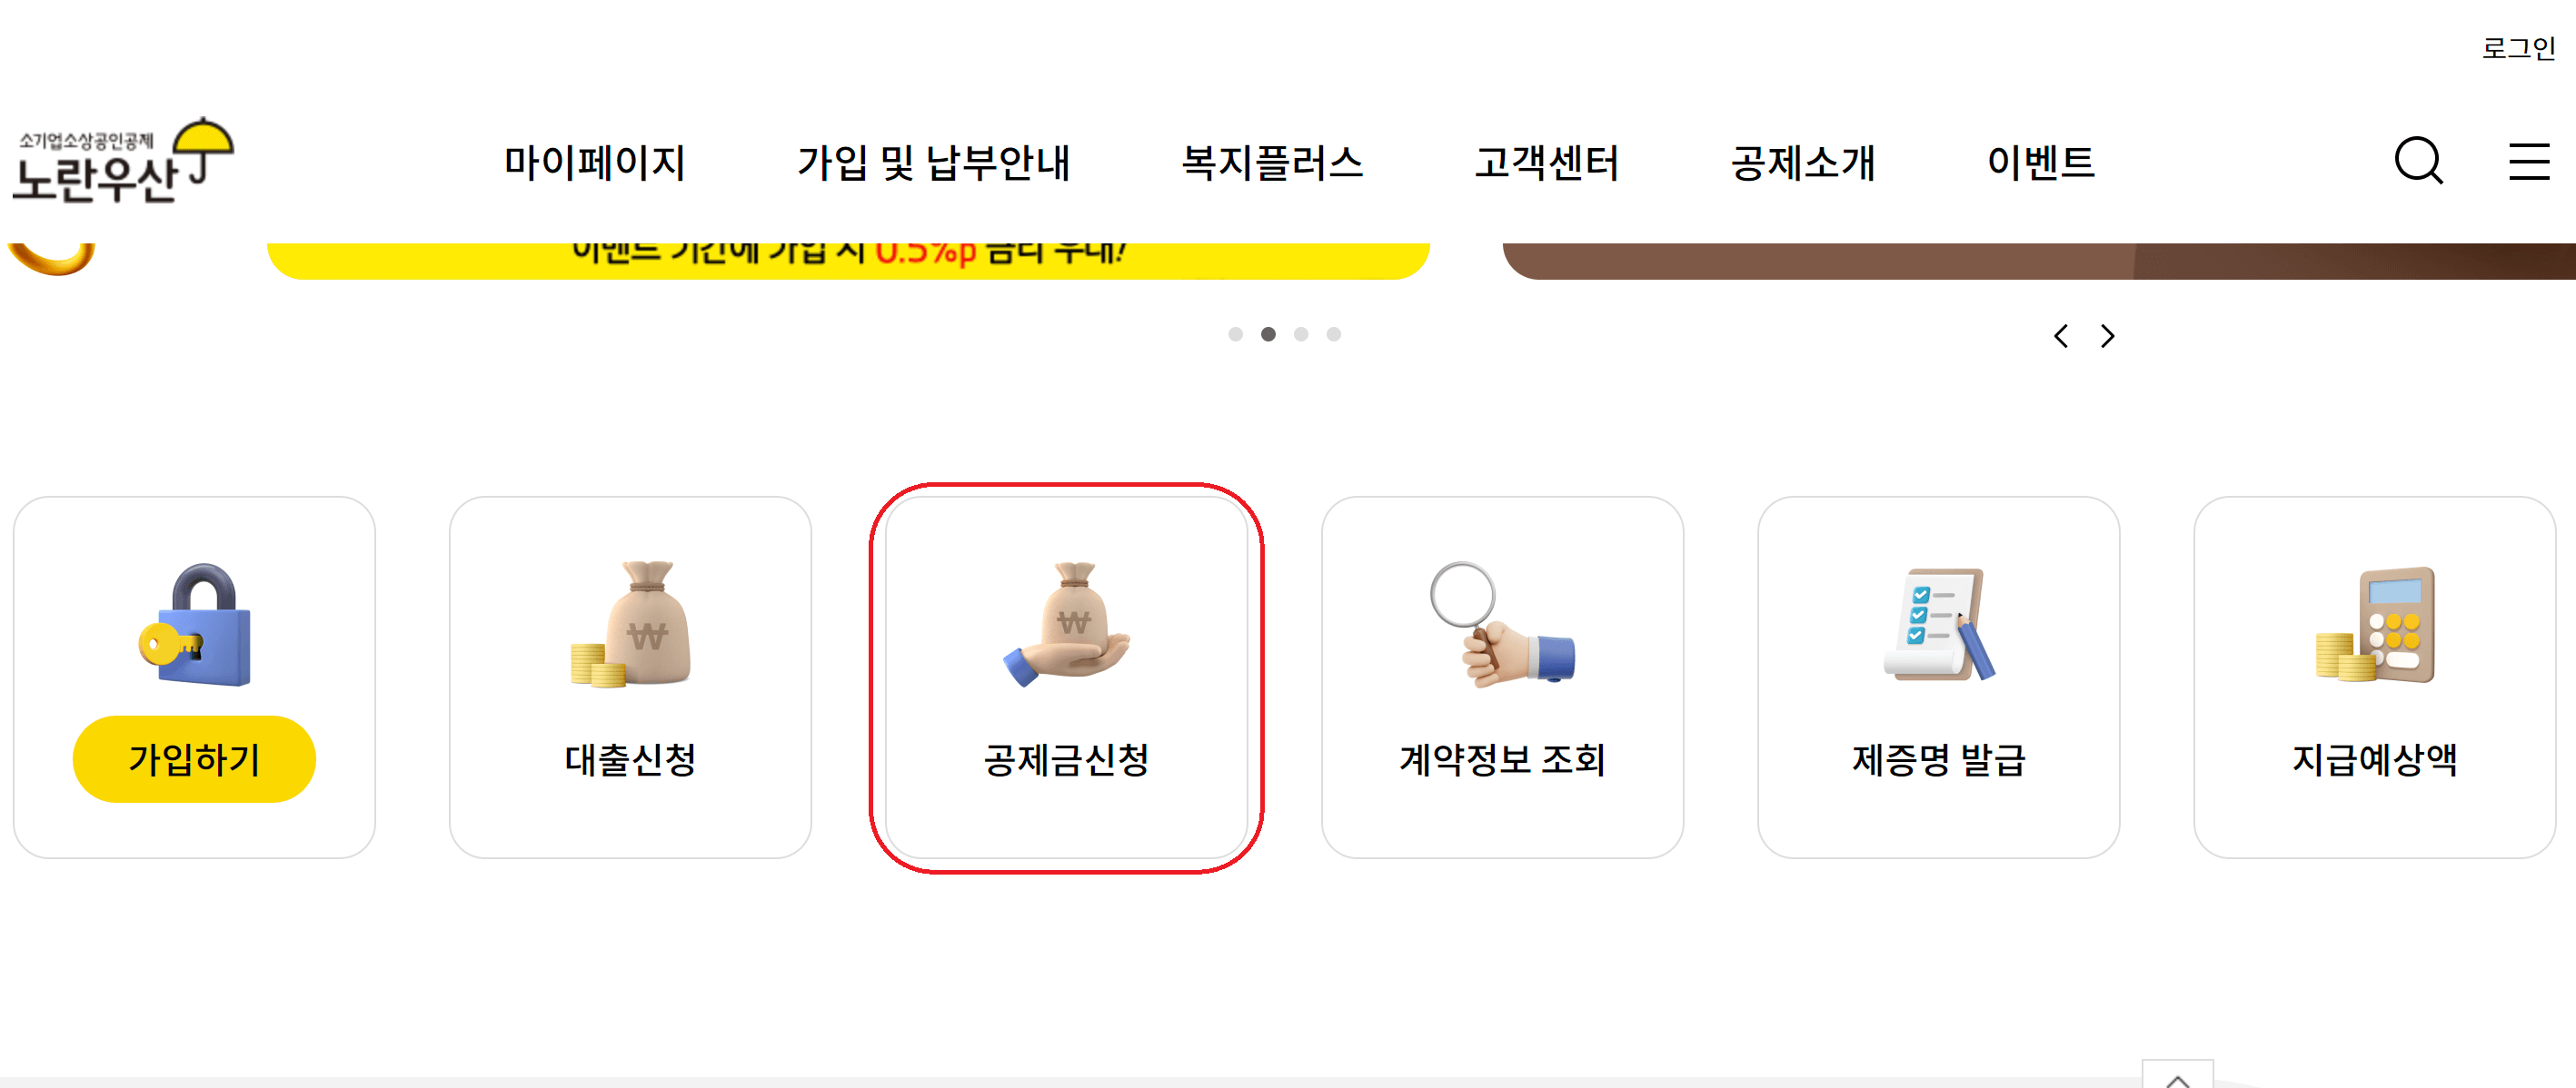Select the lock icon above 가입하기
The height and width of the screenshot is (1088, 2576).
point(195,625)
